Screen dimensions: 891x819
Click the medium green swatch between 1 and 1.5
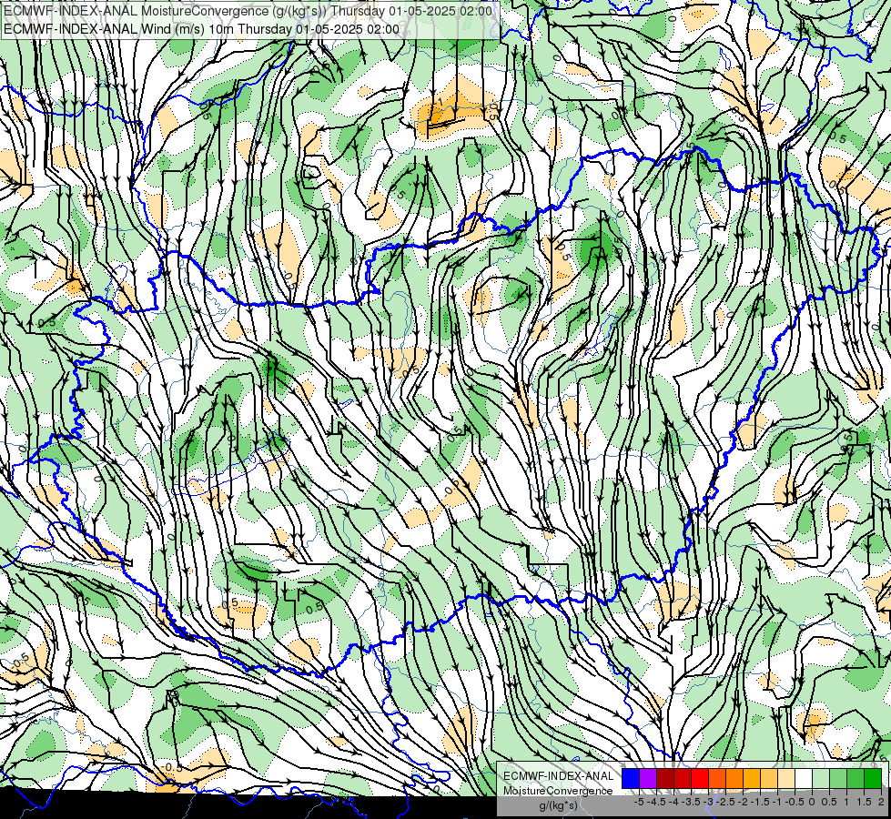856,779
